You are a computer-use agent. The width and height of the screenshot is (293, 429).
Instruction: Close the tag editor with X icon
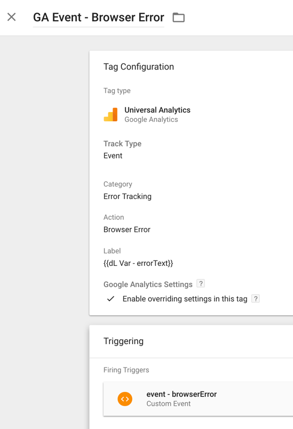[x=11, y=17]
